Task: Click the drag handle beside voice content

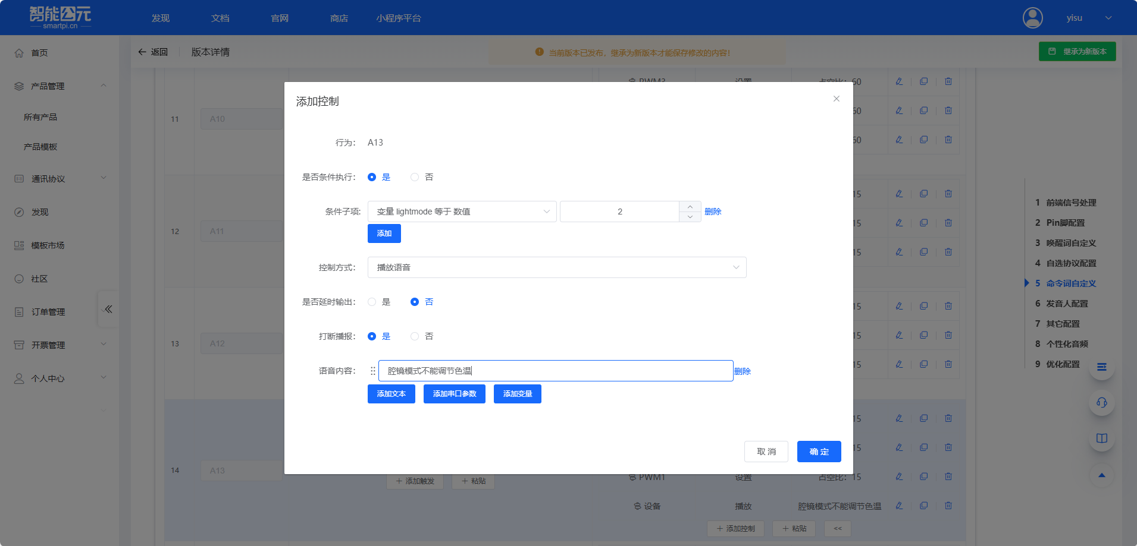Action: (373, 371)
